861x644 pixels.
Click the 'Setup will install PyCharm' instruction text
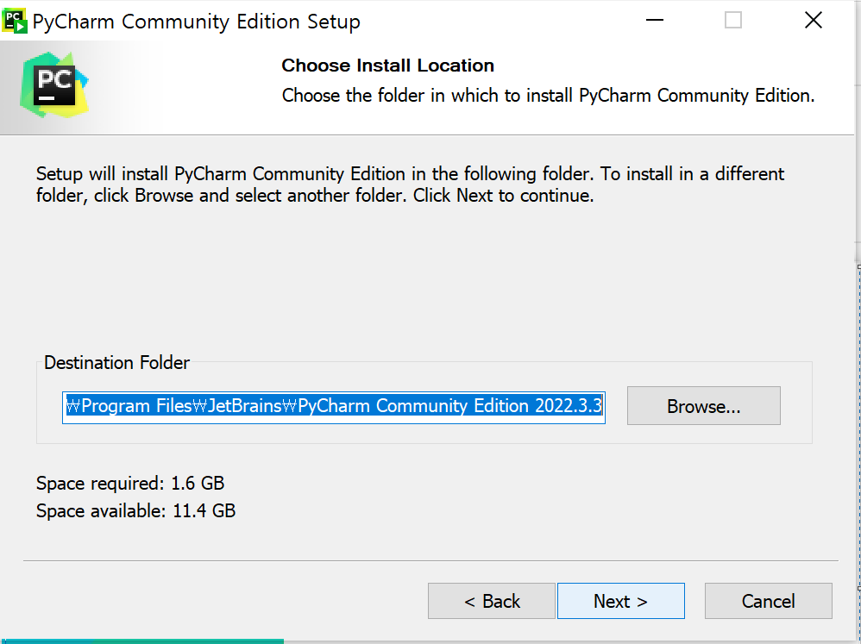(x=410, y=184)
